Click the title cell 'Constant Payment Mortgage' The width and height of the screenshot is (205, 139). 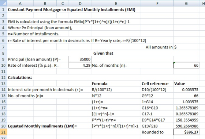coord(71,9)
